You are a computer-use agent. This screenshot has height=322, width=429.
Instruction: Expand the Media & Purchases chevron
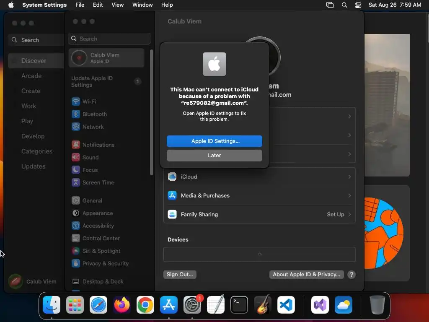(349, 195)
